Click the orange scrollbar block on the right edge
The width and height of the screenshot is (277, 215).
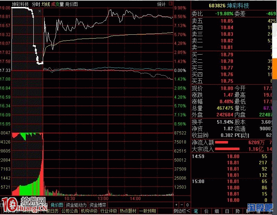(275, 69)
